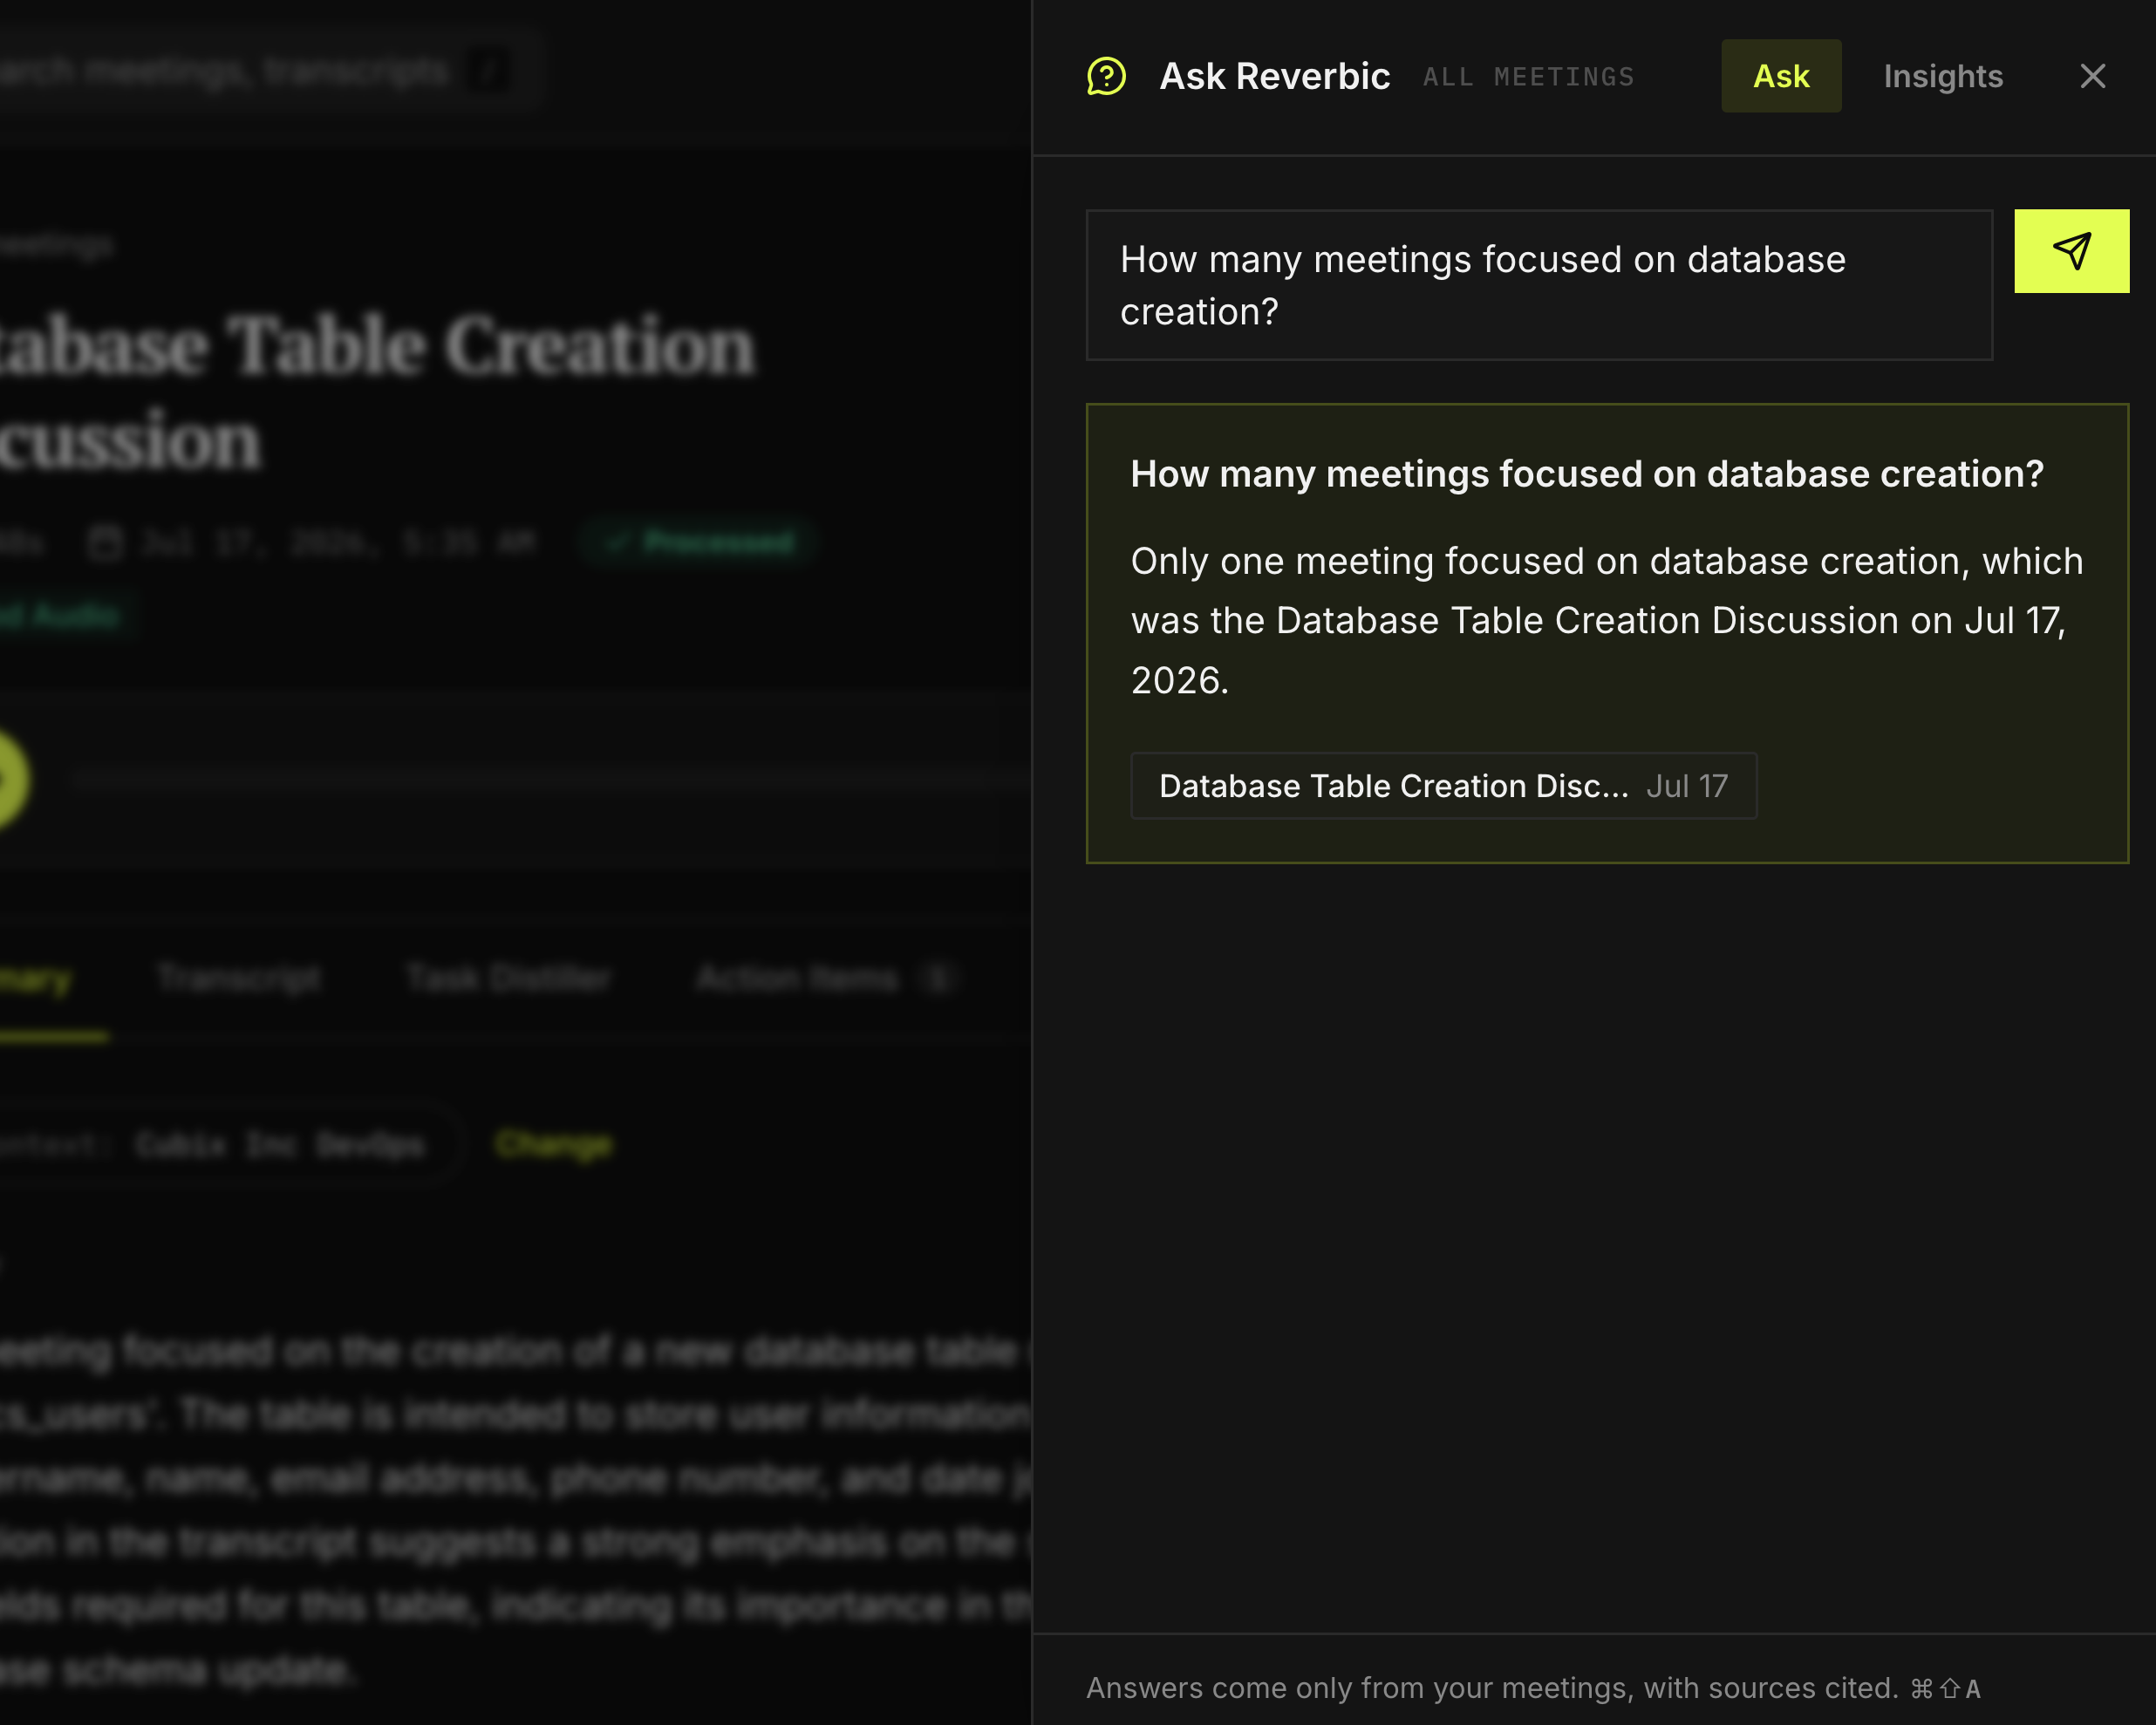The image size is (2156, 1725).
Task: Click the send question paper-plane button
Action: pyautogui.click(x=2071, y=251)
